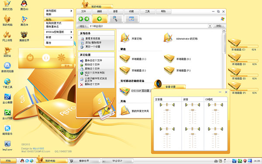Click the magnifier Search toolbar icon
The image size is (262, 164).
(x=115, y=18)
